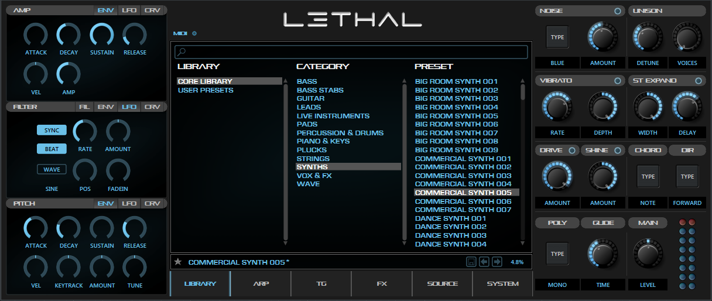Toggle the Noise power button
The image size is (712, 301).
pyautogui.click(x=617, y=11)
